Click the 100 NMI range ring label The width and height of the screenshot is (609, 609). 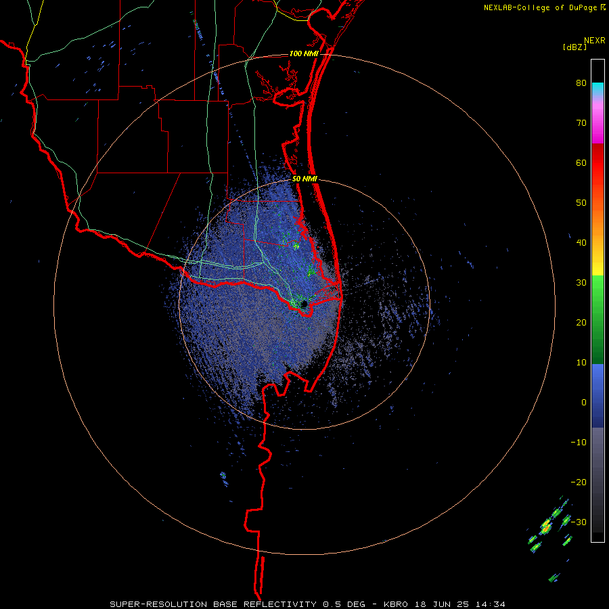[x=304, y=53]
